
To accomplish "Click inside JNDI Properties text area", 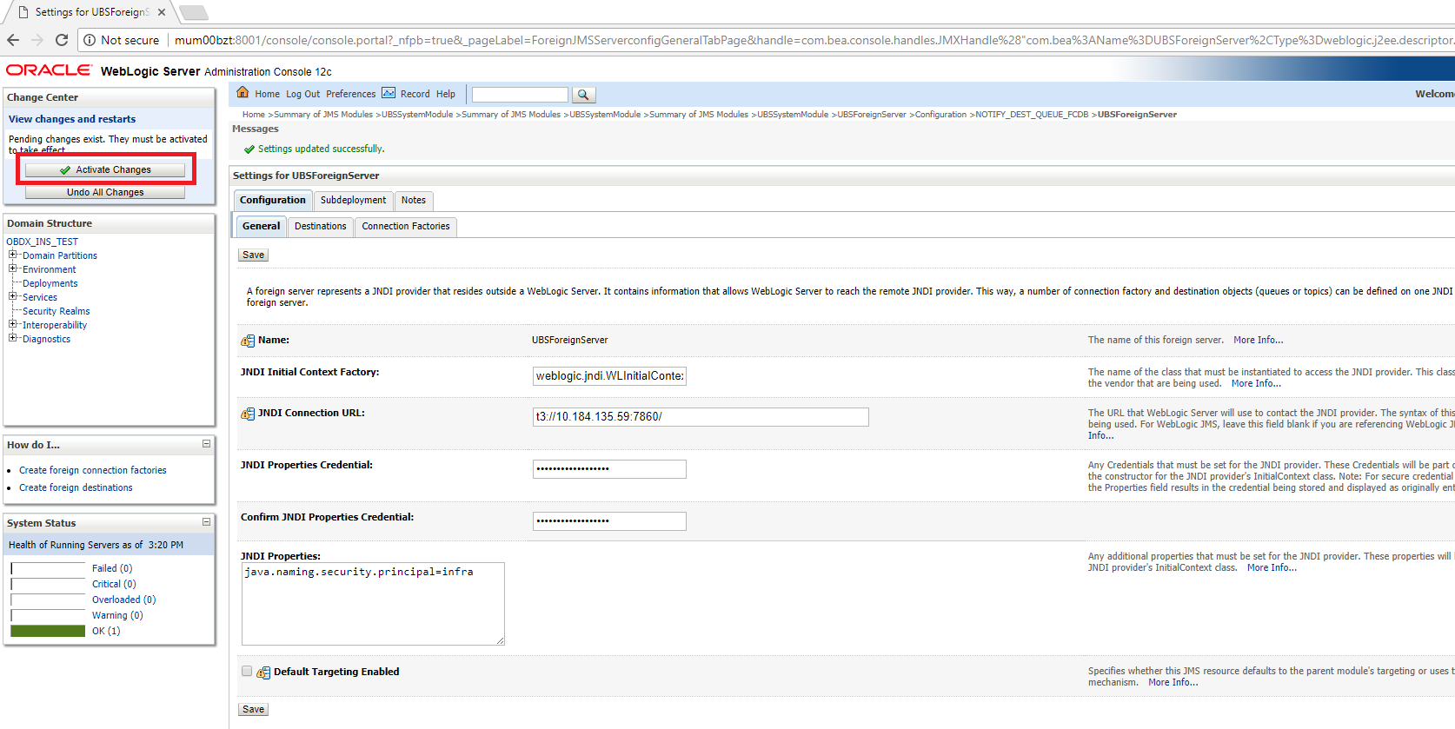I will pos(373,604).
